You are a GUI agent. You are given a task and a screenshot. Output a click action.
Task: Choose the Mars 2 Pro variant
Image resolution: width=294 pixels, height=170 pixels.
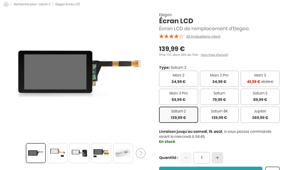219,79
